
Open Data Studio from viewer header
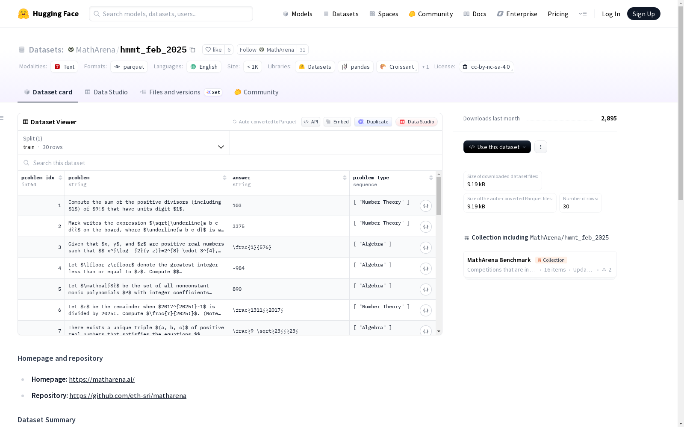pyautogui.click(x=417, y=122)
